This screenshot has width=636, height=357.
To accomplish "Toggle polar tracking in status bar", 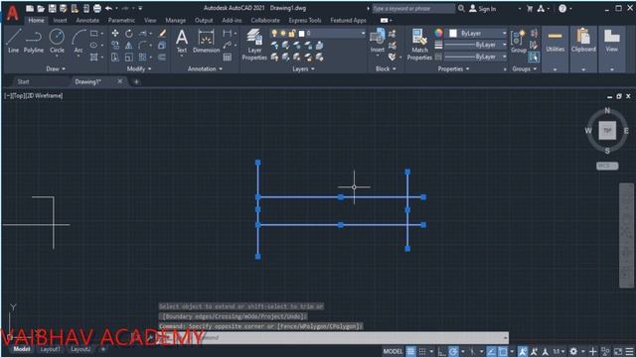I will pos(453,351).
